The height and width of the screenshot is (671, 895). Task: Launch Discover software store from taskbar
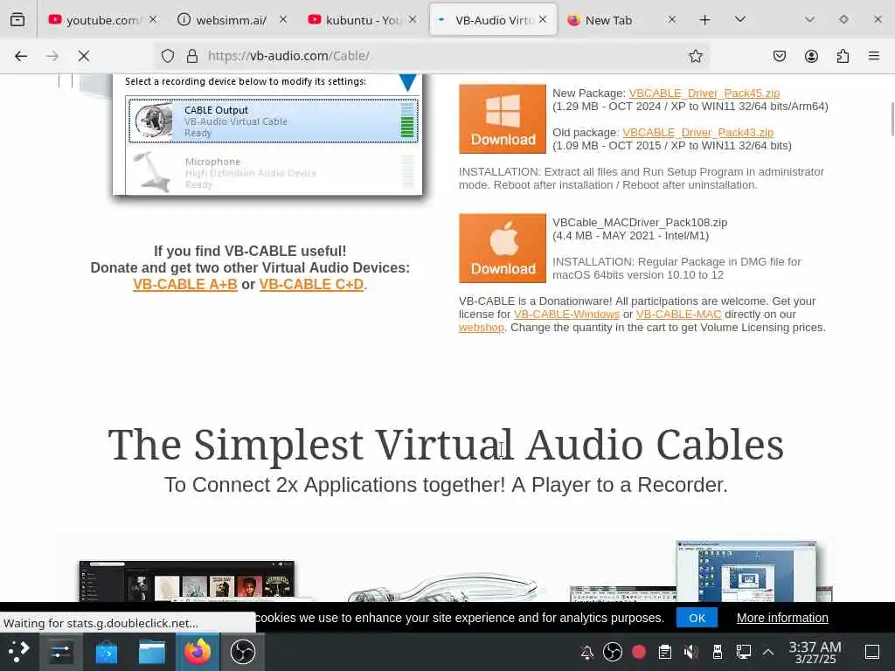(x=106, y=652)
